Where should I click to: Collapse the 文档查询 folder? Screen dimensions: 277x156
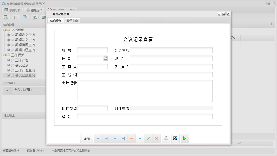[x=5, y=30]
